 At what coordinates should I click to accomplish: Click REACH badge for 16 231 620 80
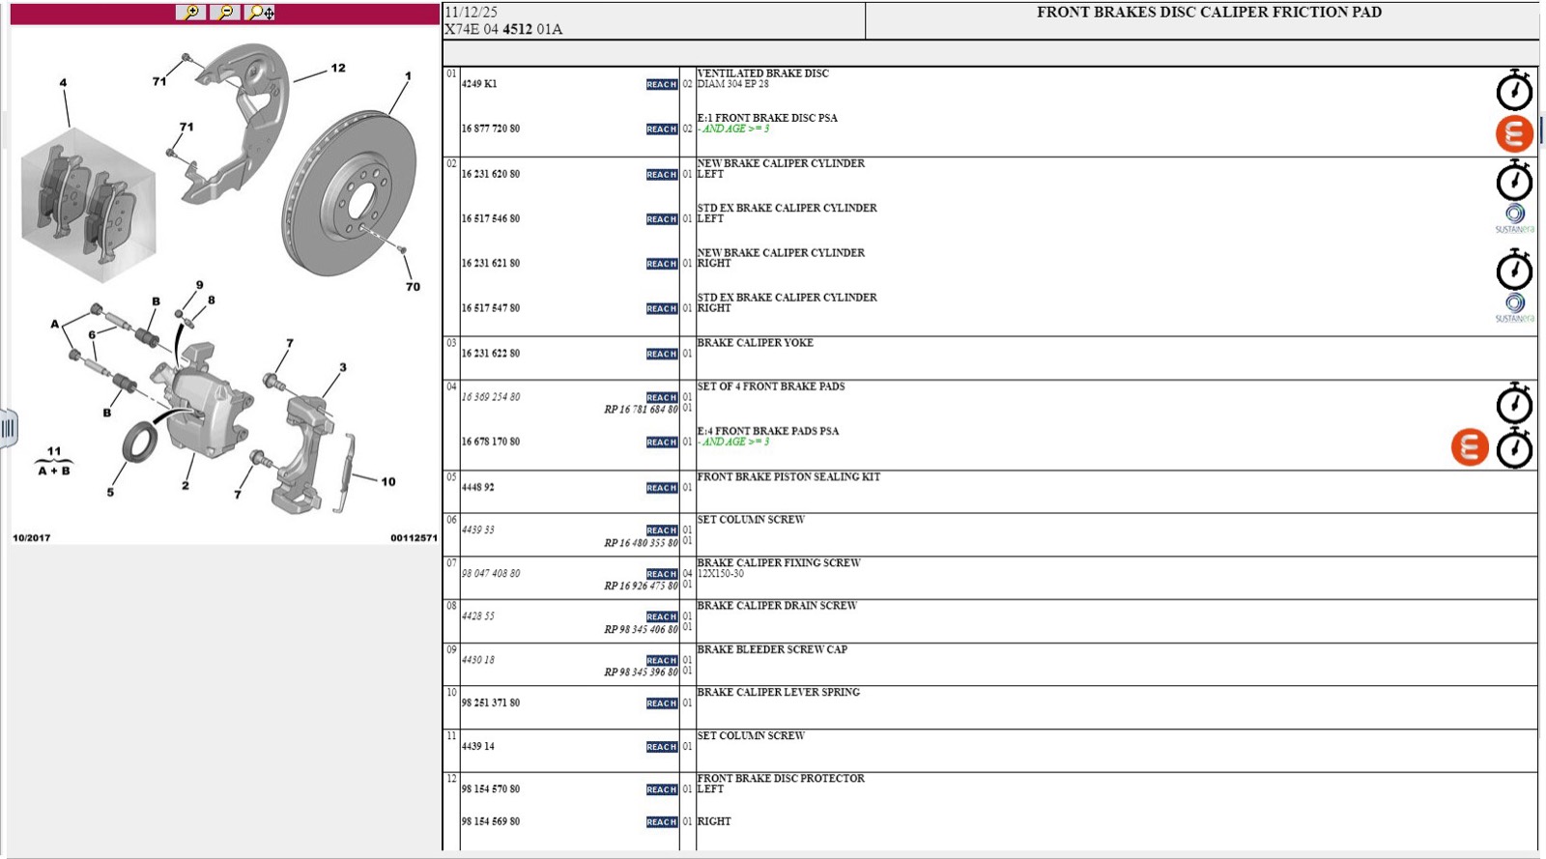pos(662,175)
